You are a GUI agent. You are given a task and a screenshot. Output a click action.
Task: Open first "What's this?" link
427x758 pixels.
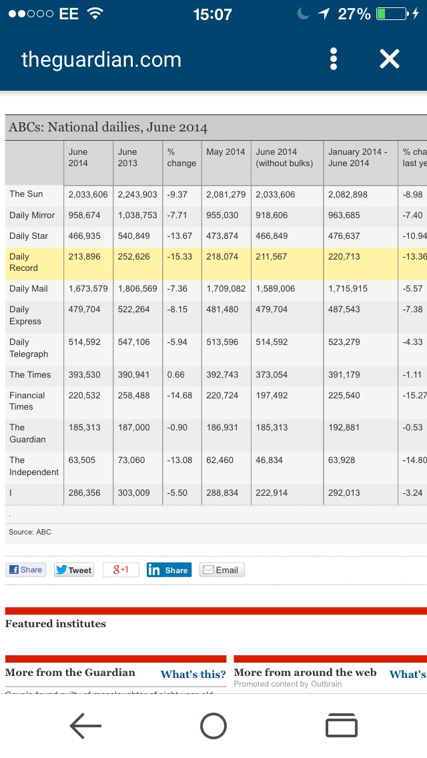click(x=193, y=674)
